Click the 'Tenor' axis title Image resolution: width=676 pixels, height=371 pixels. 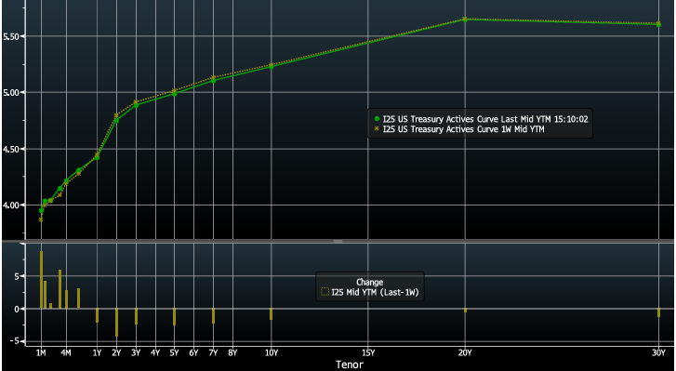coord(350,364)
